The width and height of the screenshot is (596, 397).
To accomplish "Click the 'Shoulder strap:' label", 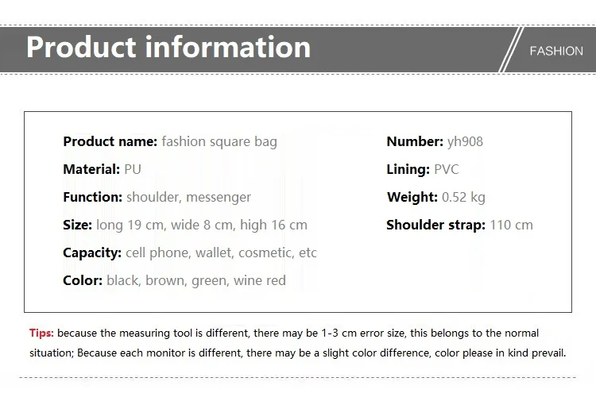I will pyautogui.click(x=436, y=225).
